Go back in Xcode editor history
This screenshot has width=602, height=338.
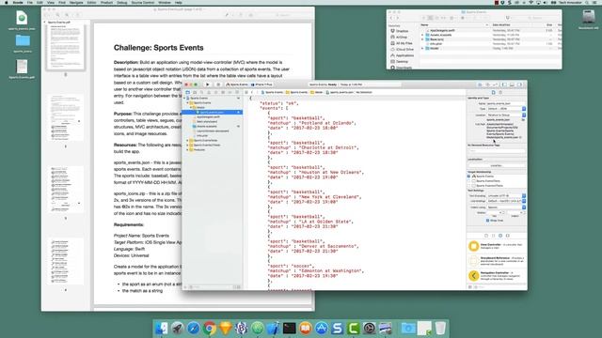[x=252, y=92]
